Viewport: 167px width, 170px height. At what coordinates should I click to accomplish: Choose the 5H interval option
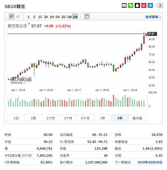pyautogui.click(x=58, y=17)
